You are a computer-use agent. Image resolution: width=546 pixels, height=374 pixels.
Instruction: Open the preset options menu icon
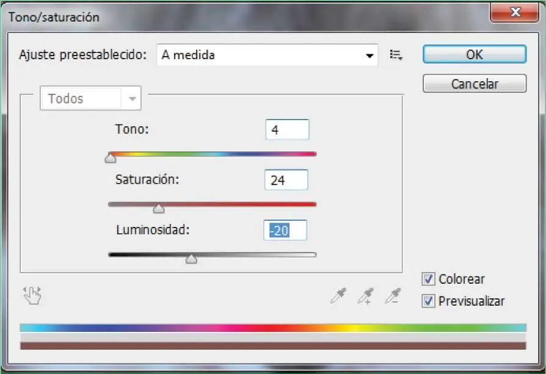coord(396,55)
